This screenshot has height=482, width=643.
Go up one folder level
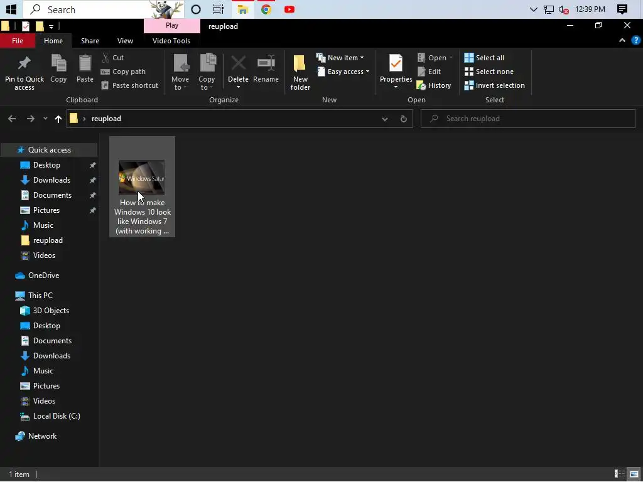point(58,119)
